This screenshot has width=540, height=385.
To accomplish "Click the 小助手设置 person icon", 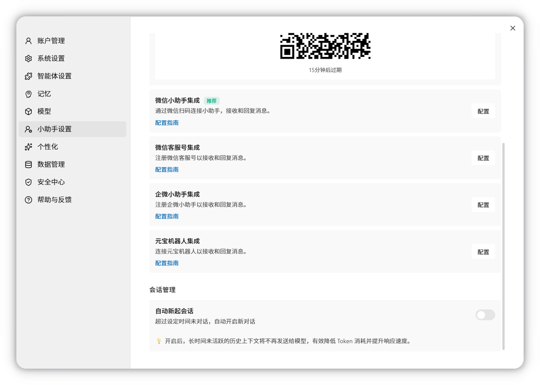I will 28,129.
